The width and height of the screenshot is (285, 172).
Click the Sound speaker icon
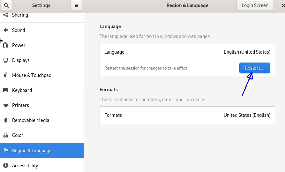[6, 30]
